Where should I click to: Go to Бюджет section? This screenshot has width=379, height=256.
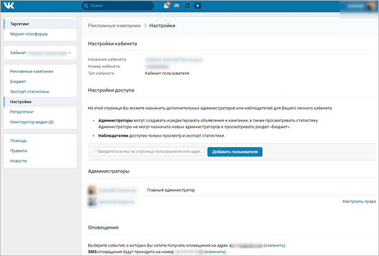pos(18,82)
